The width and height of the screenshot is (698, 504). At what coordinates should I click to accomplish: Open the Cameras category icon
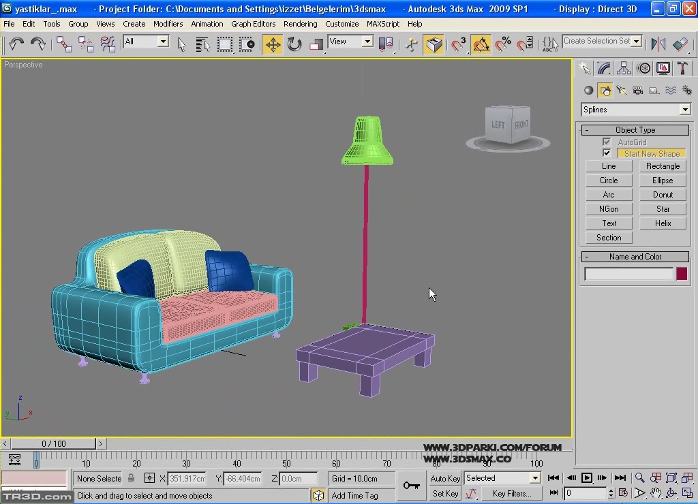[x=638, y=91]
